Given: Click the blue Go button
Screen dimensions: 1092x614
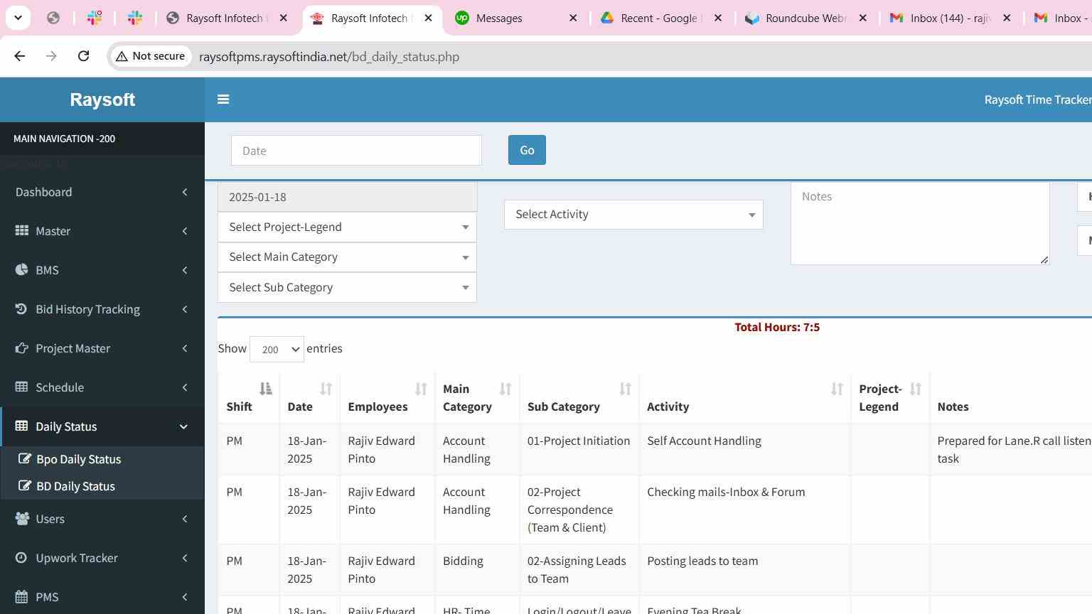Looking at the screenshot, I should (x=527, y=150).
